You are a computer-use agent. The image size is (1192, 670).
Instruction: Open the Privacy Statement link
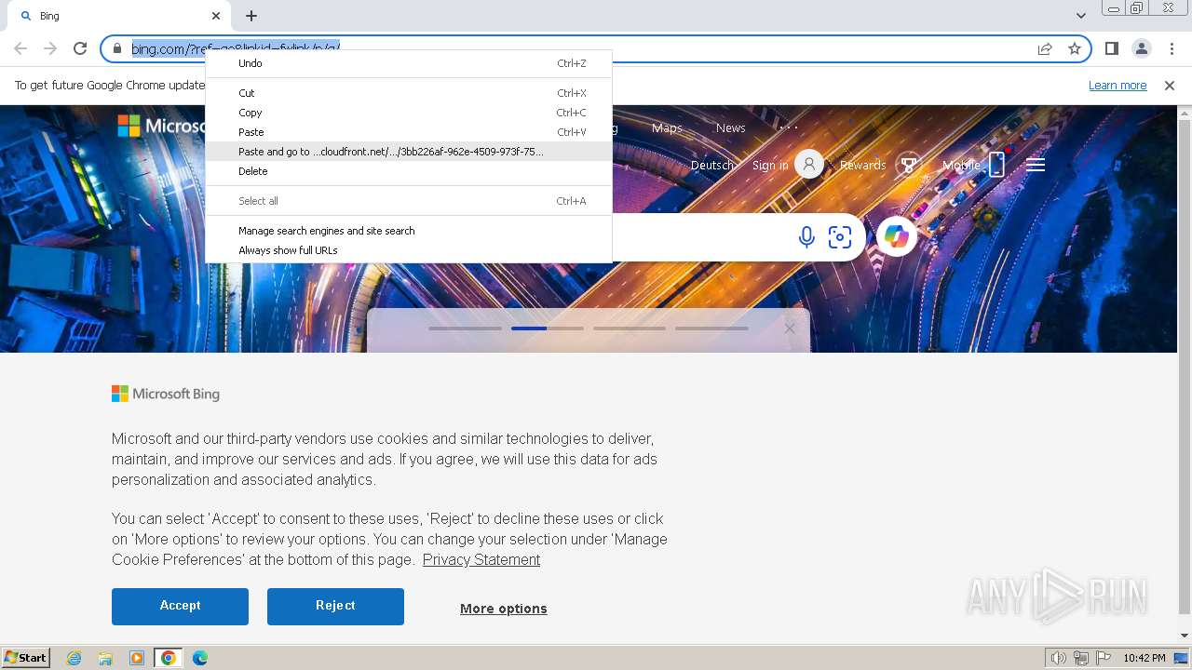click(481, 559)
